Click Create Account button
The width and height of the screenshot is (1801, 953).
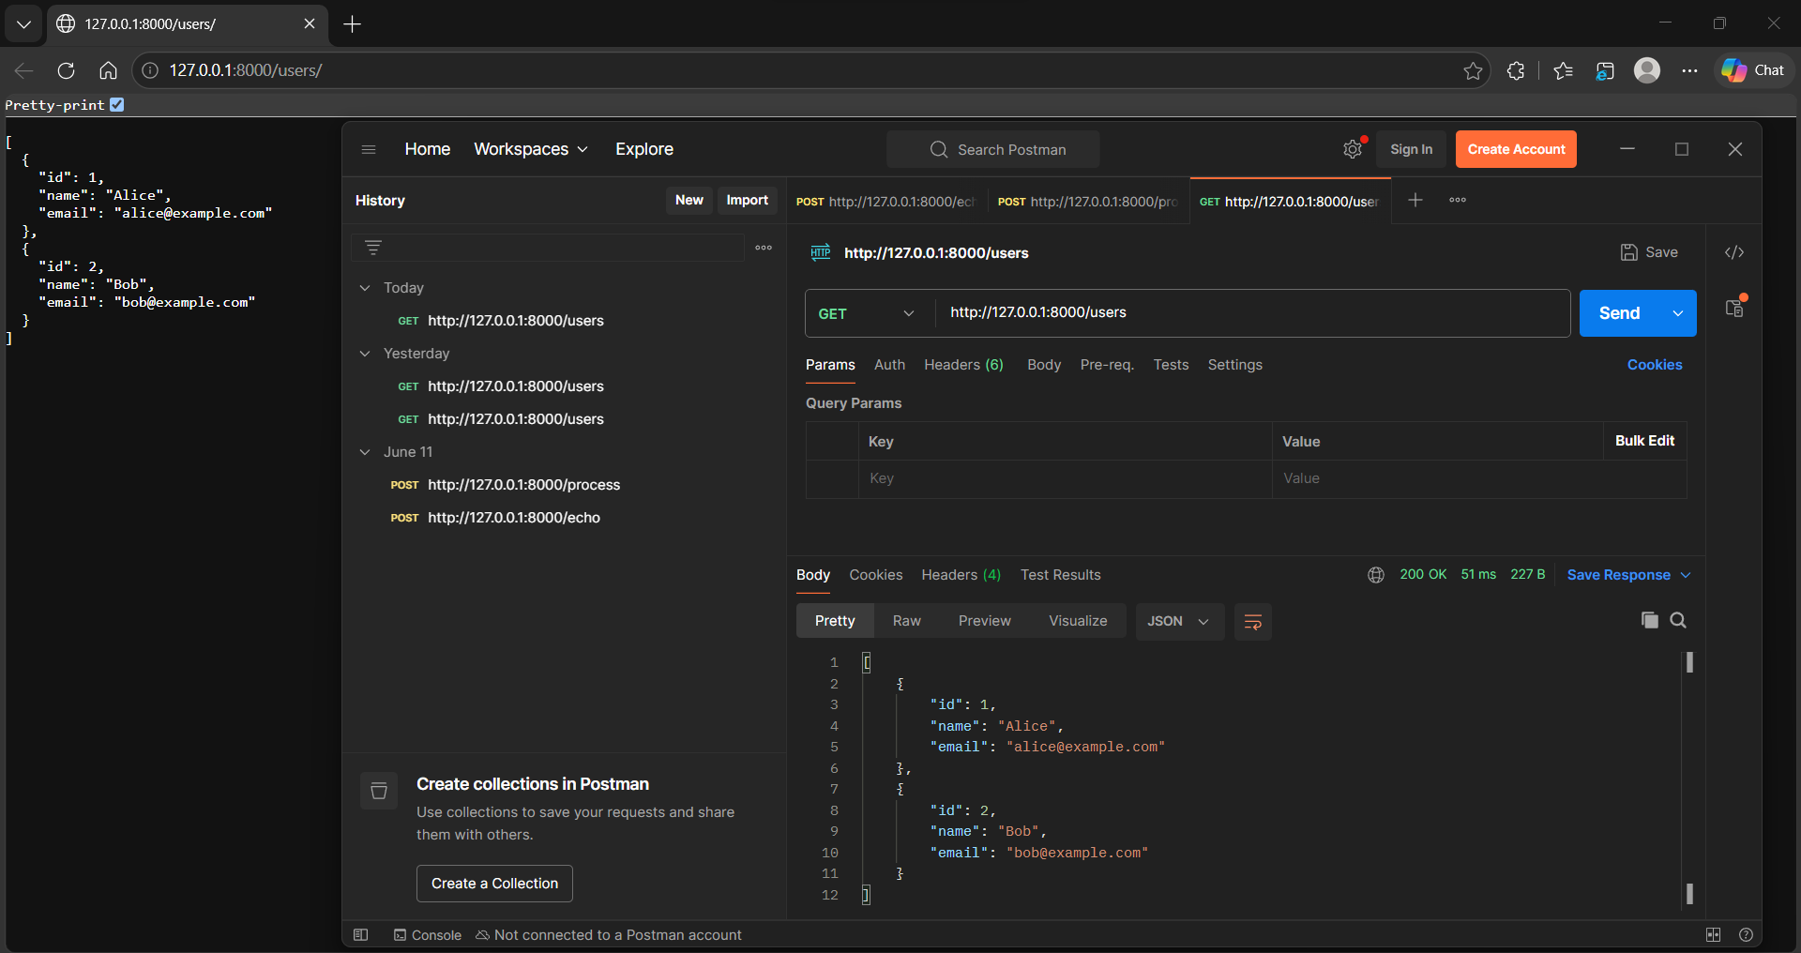1516,149
